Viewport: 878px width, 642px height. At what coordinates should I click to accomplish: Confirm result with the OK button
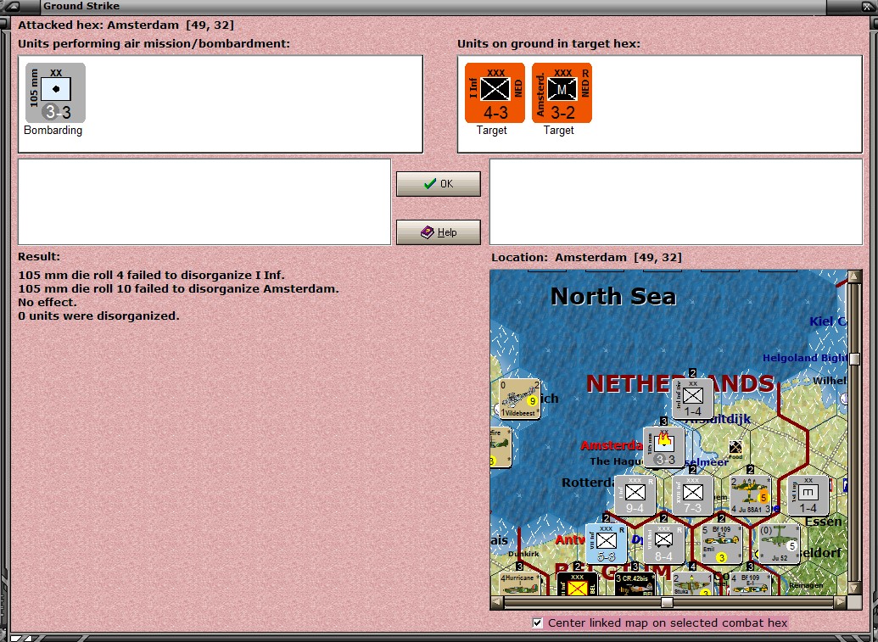tap(439, 183)
